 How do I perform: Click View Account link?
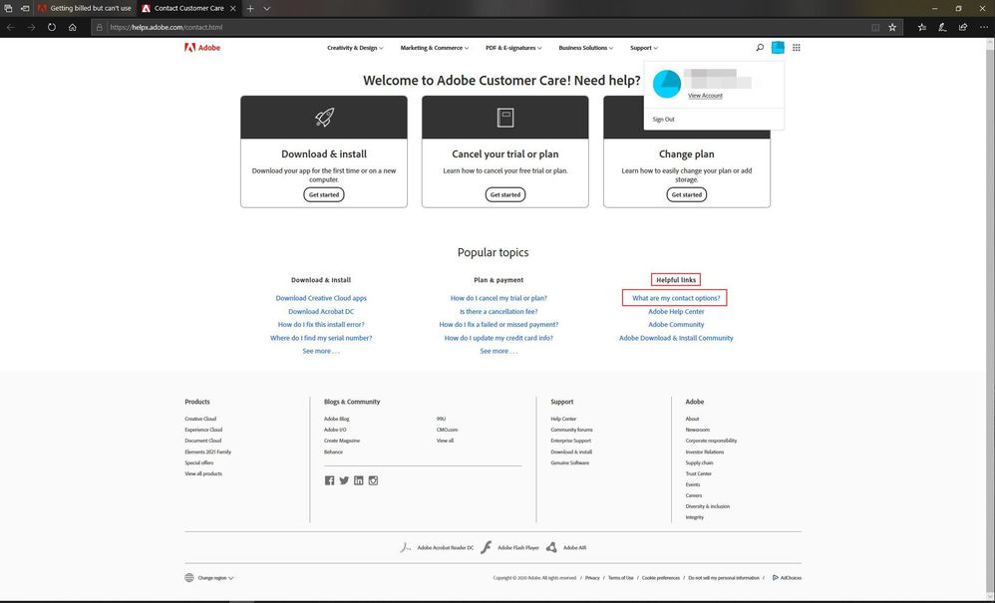coord(705,95)
